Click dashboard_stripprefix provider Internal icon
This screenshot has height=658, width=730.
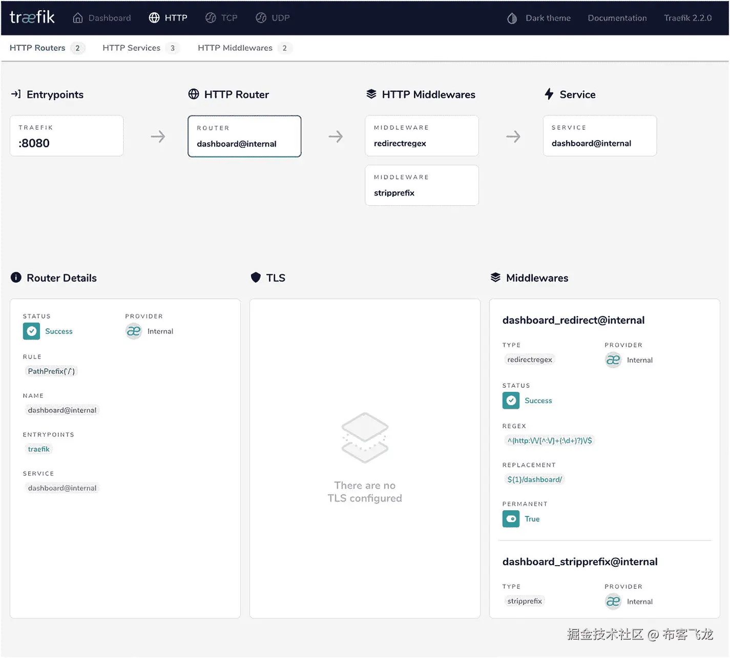[613, 602]
